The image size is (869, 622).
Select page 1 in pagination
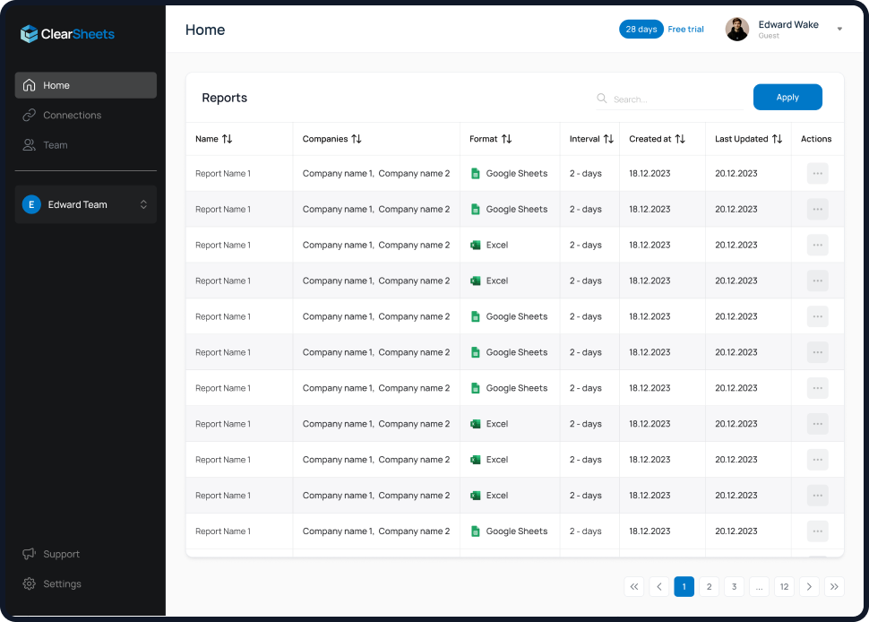click(684, 586)
